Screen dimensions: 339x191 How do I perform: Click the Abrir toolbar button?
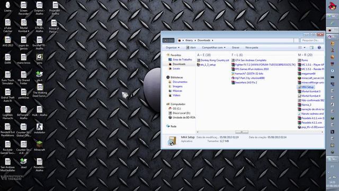[x=191, y=47]
